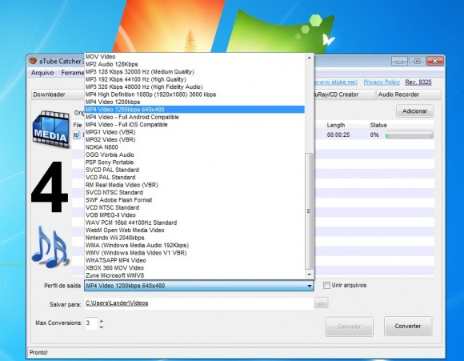Viewport: 464px width, 361px height.
Task: Click the file icon in the list row
Action: [77, 135]
